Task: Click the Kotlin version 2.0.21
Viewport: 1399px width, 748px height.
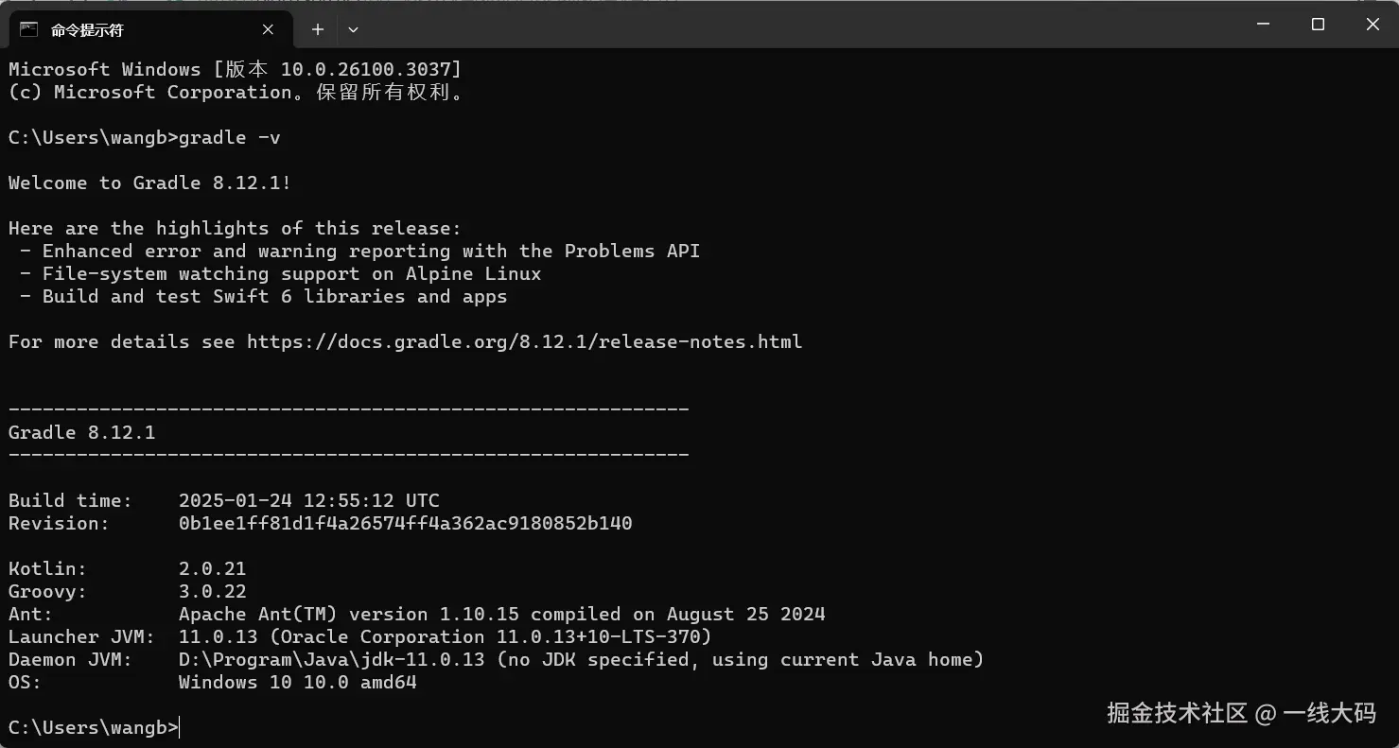Action: coord(212,568)
